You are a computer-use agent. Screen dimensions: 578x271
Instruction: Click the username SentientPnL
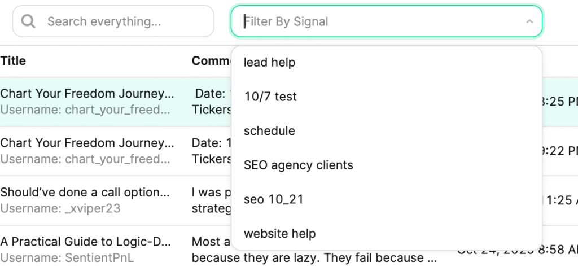[x=67, y=258]
